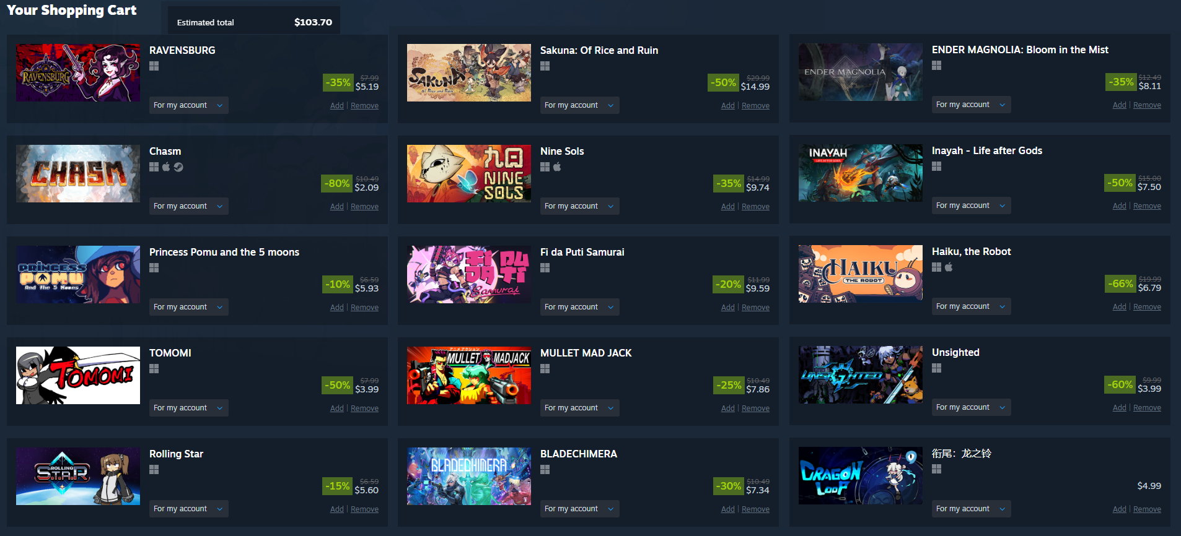Image resolution: width=1181 pixels, height=536 pixels.
Task: Click the Steam Deck icon under Chasm
Action: (178, 167)
